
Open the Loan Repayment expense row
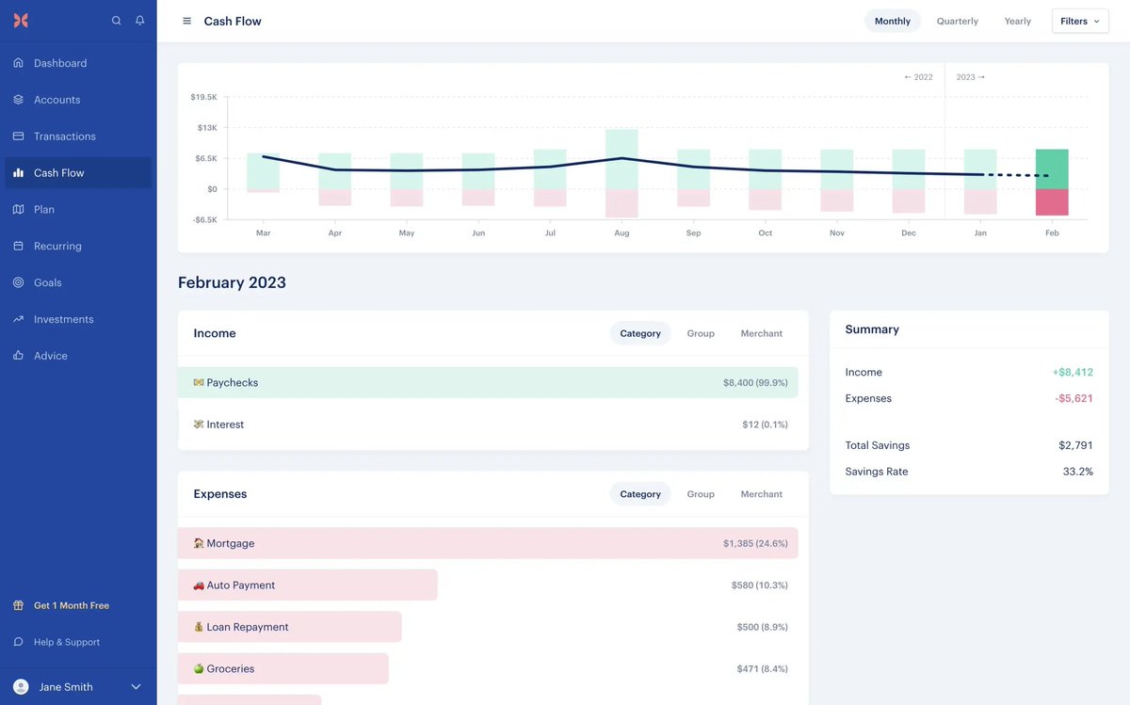488,627
